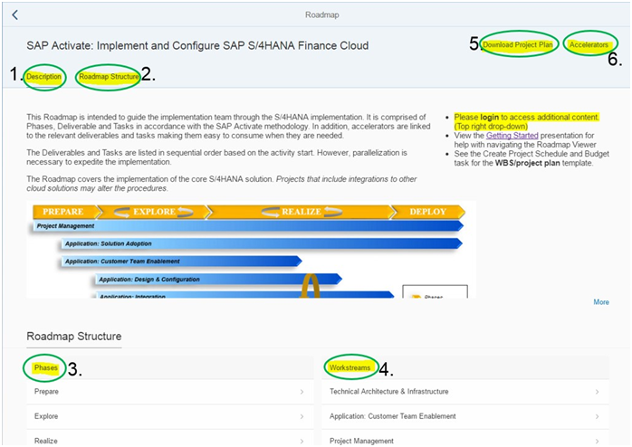Open the Realize phase row
Viewport: 632px width, 447px height.
(x=169, y=439)
